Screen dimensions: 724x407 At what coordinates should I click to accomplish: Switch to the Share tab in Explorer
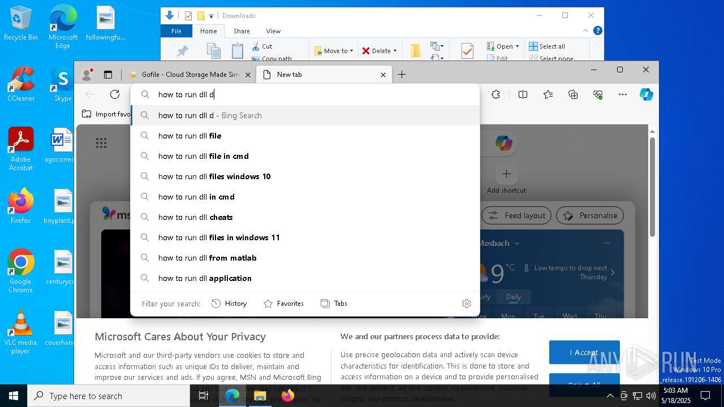click(242, 31)
